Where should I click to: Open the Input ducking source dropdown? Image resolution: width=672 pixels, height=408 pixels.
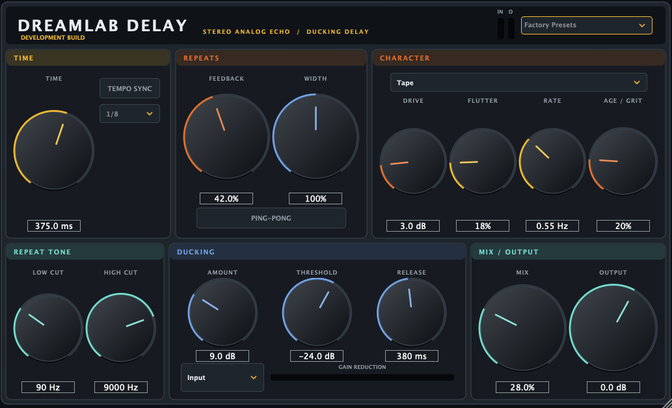tap(222, 377)
